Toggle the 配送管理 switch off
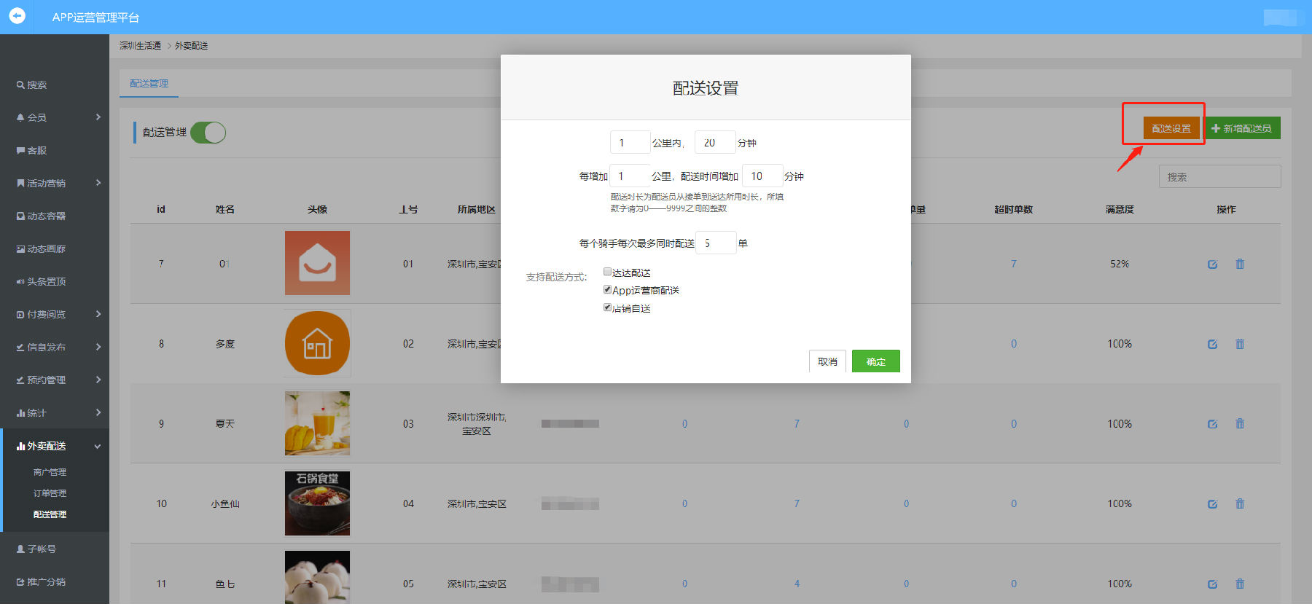1312x604 pixels. [208, 133]
